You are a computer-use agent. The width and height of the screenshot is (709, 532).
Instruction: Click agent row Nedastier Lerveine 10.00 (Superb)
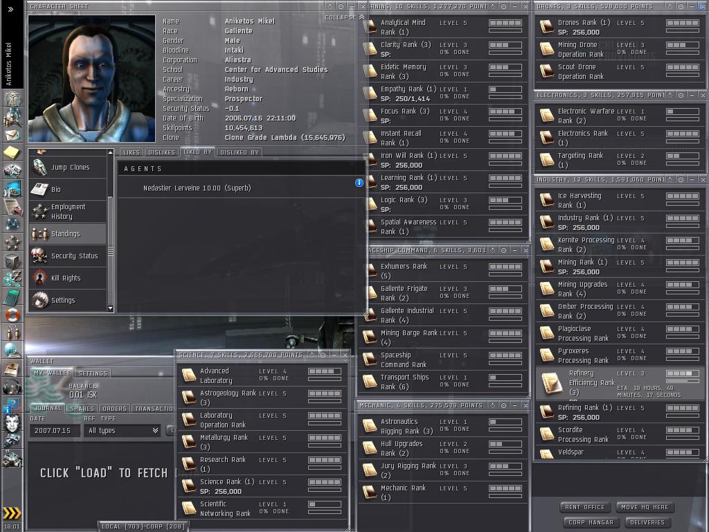click(242, 188)
